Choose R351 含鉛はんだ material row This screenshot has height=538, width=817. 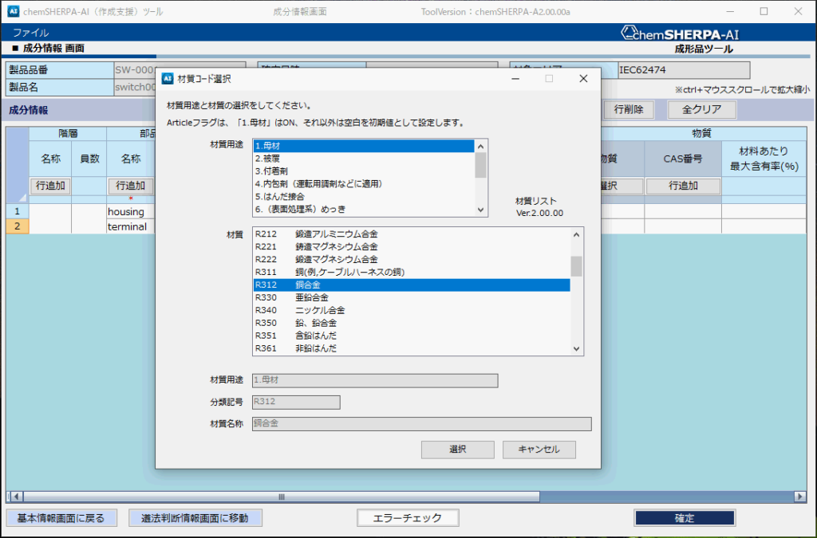pos(412,336)
